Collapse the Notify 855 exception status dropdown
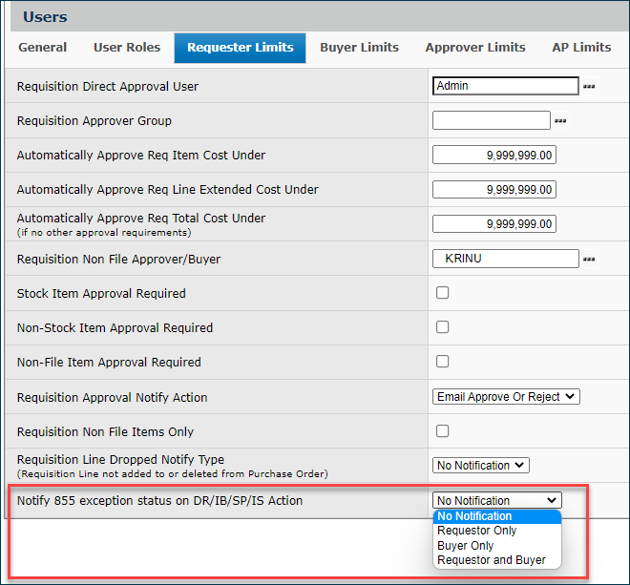630x585 pixels. 496,500
